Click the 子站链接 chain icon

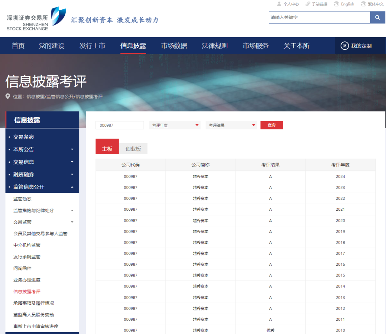click(x=308, y=4)
